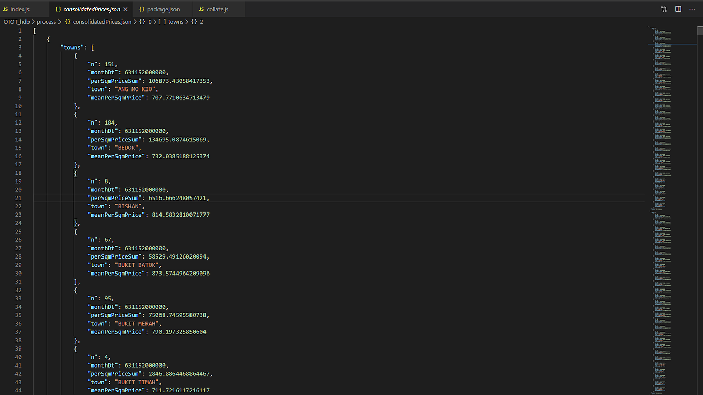
Task: Click the braces icon beside consolidatedPrices.json in breadcrumbs
Action: [67, 22]
